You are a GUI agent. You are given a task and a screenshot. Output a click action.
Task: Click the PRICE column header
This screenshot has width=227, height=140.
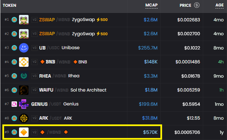(185, 5)
